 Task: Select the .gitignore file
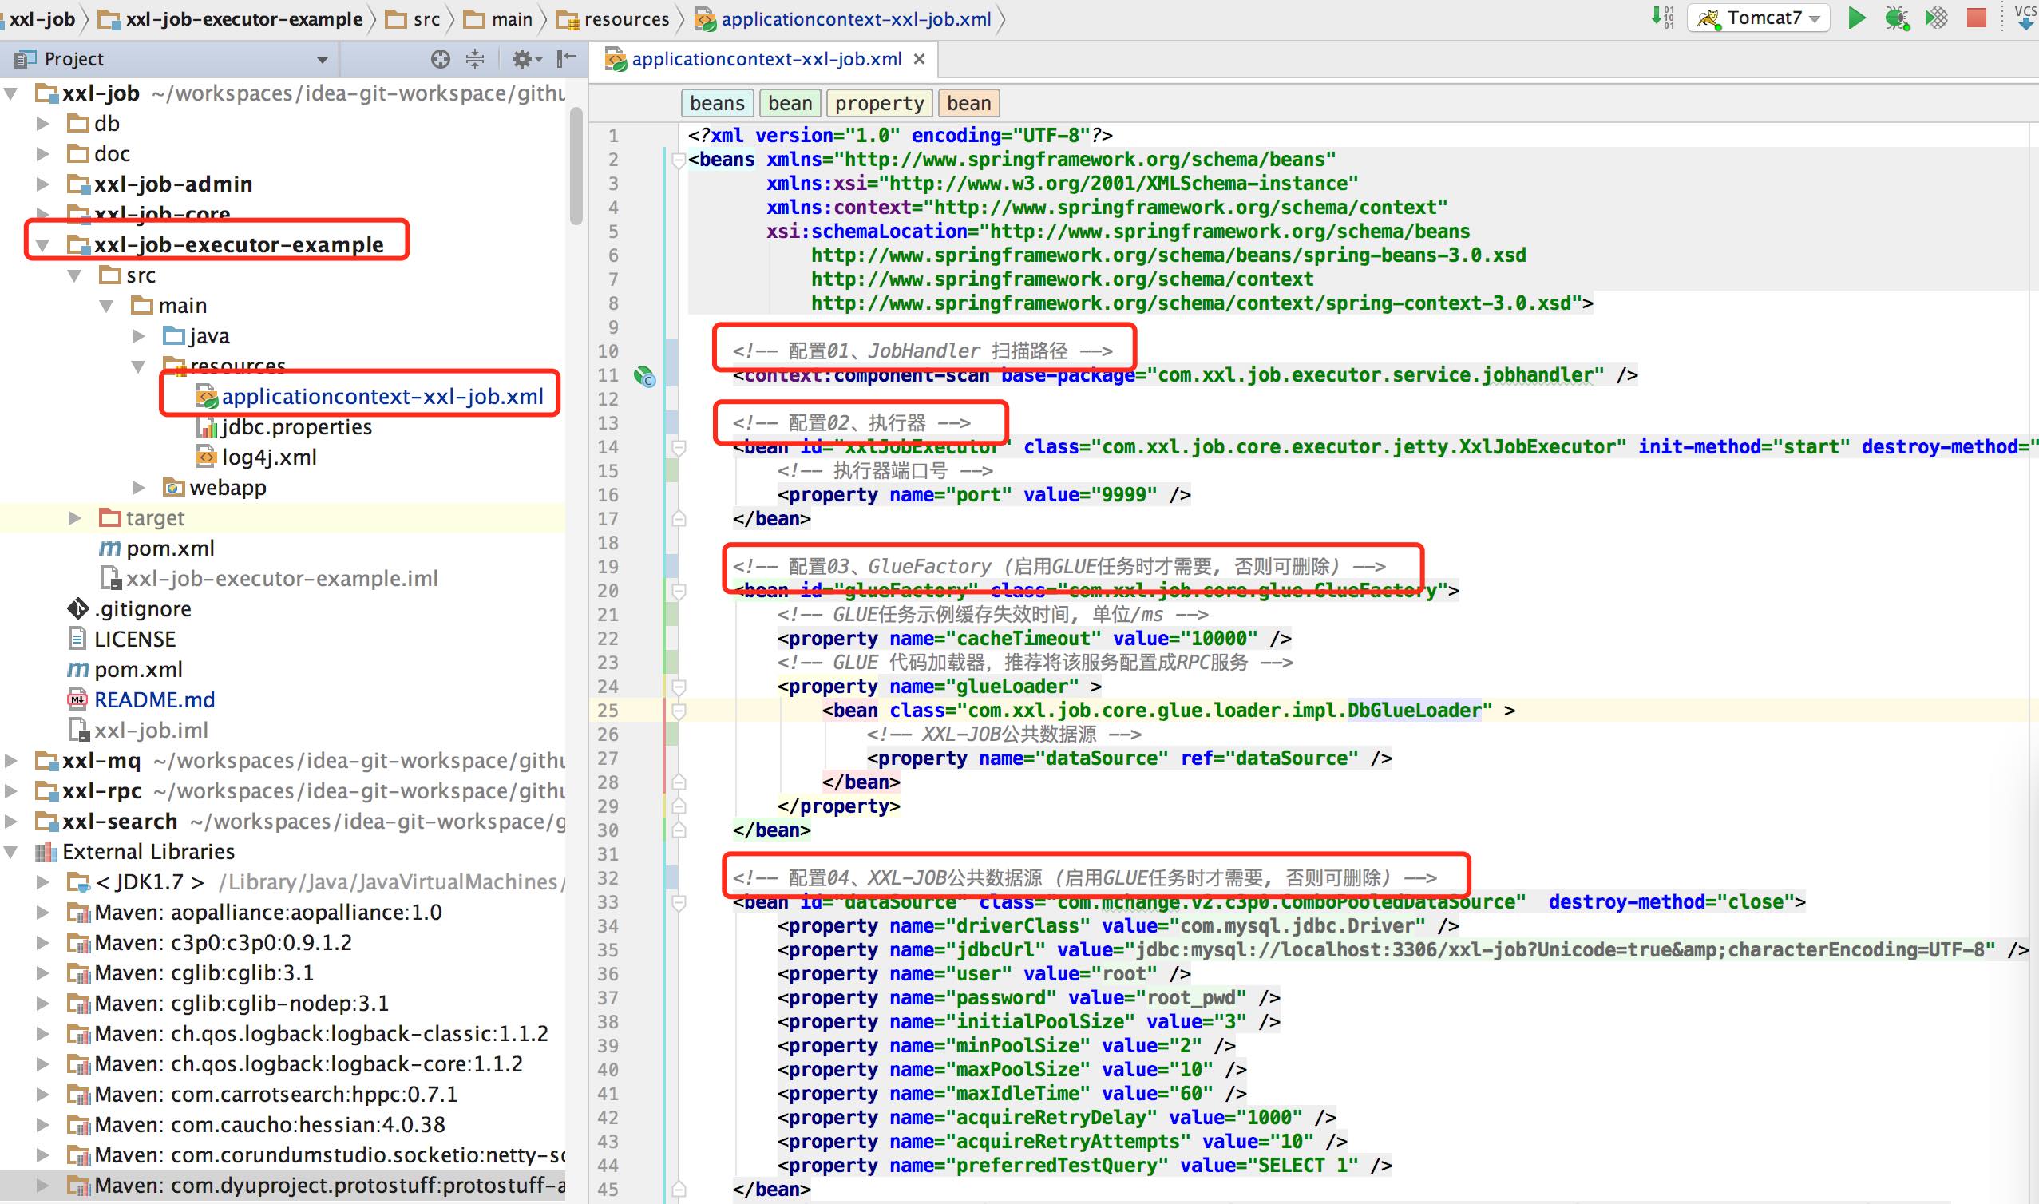[x=130, y=608]
